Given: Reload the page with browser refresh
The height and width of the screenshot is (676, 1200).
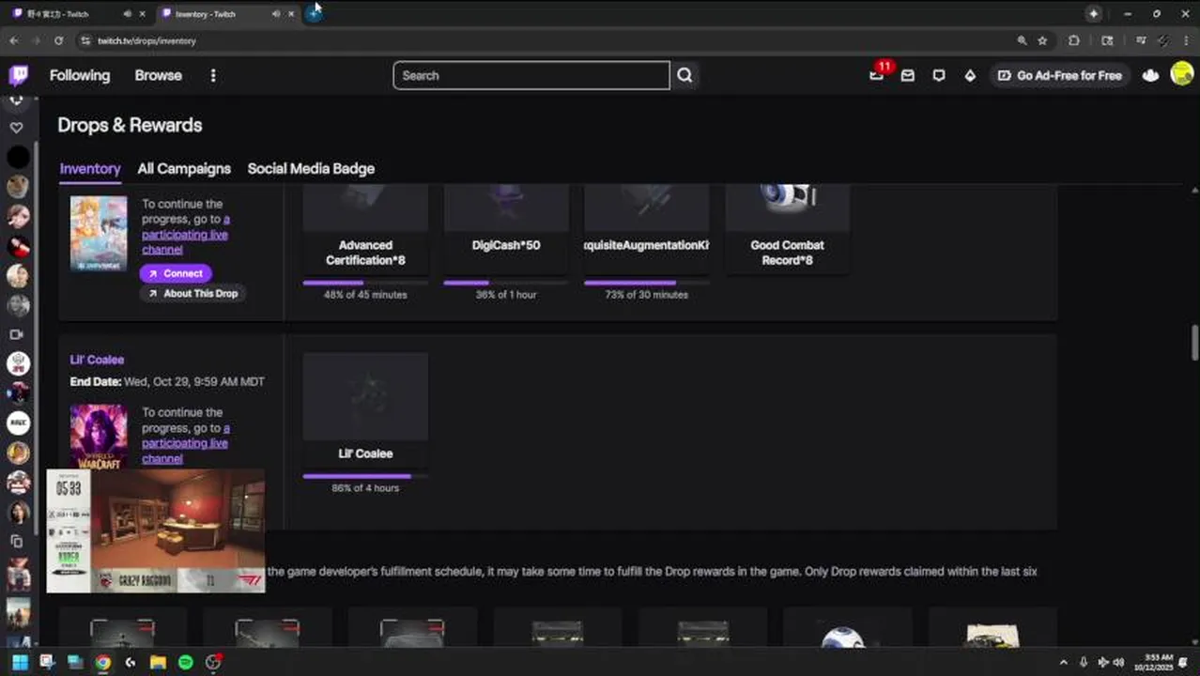Looking at the screenshot, I should coord(58,40).
